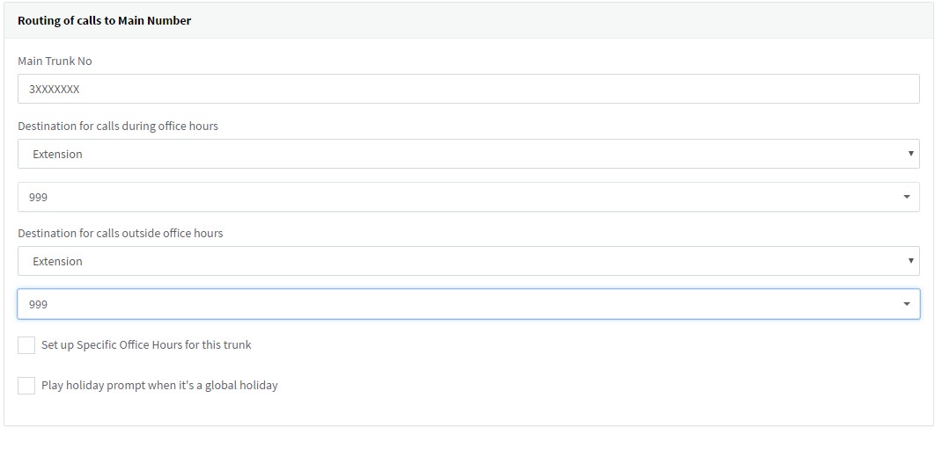942x456 pixels.
Task: Enable Set up Specific Office Hours checkbox
Action: (x=26, y=345)
